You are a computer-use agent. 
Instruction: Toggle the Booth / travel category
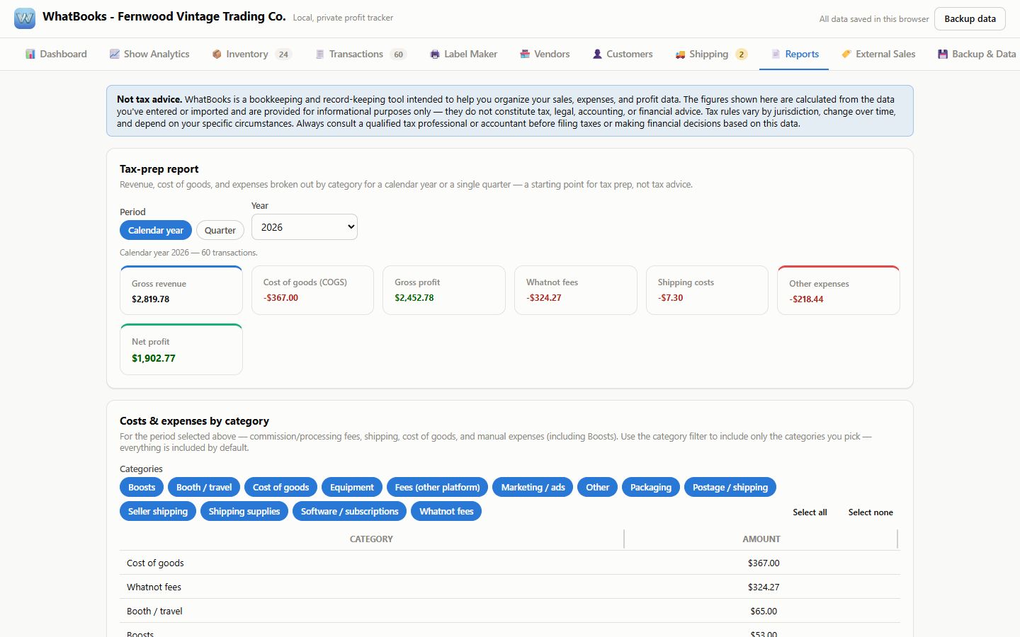pyautogui.click(x=204, y=487)
